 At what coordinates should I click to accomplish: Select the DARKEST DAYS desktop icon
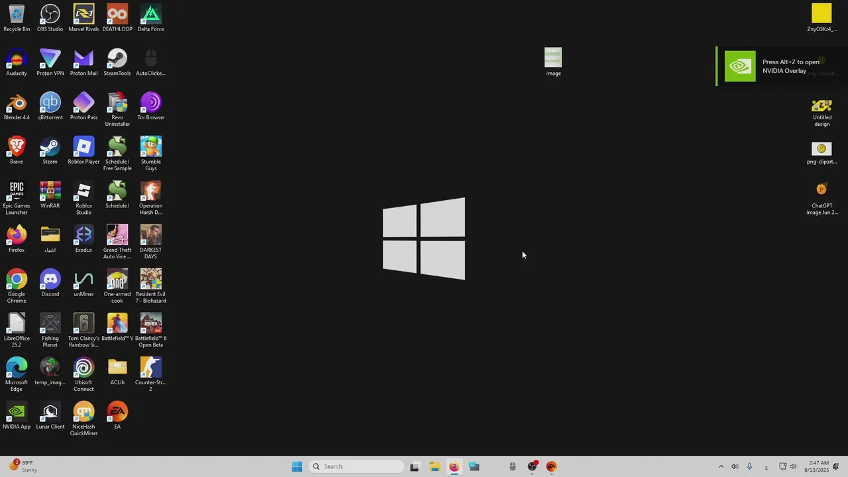[151, 242]
